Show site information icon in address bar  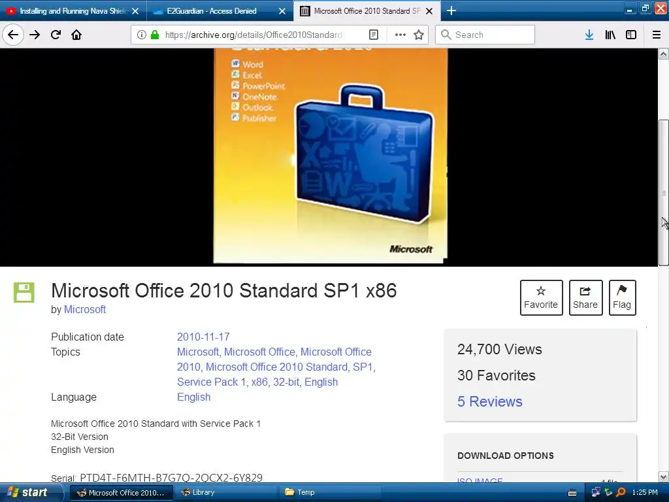pos(142,35)
